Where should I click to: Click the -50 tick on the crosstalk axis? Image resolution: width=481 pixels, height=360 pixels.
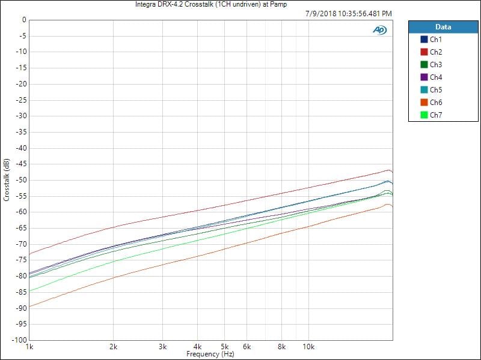(x=20, y=180)
